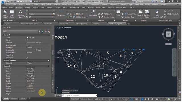
Task: Close the command line with X button
Action: [57, 95]
